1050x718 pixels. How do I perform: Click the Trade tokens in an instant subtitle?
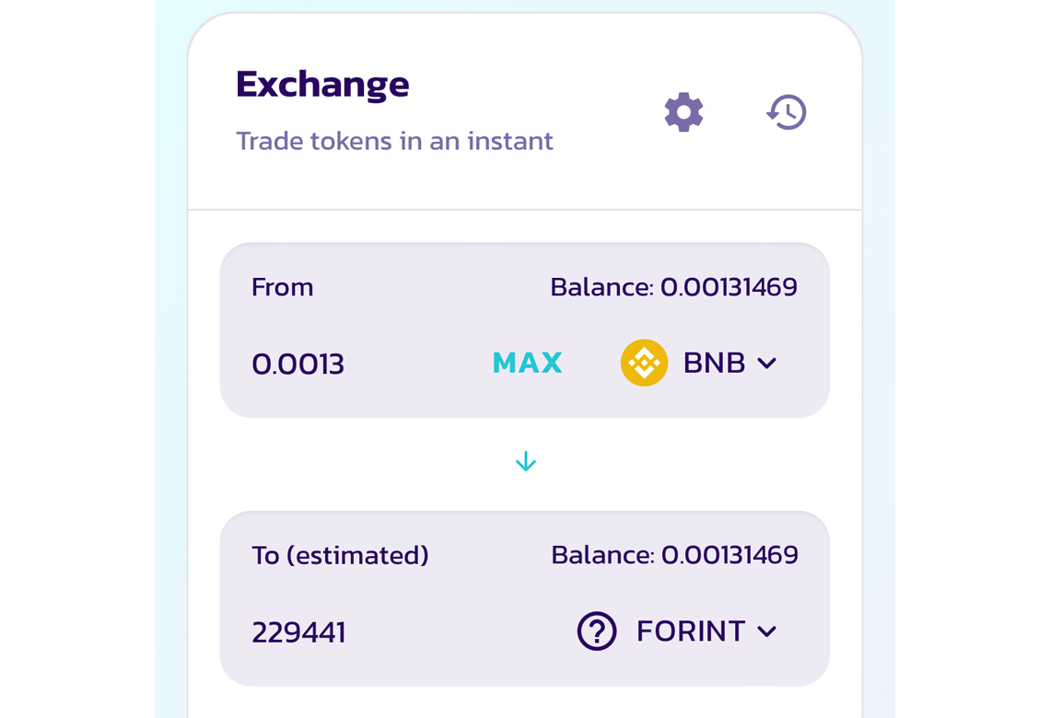[394, 141]
